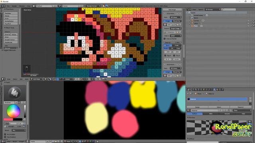Select the Back draw depth option
Image resolution: width=255 pixels, height=143 pixels.
click(x=168, y=45)
